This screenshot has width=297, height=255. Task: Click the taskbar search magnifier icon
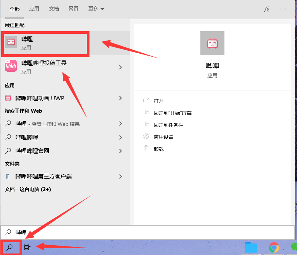9,247
